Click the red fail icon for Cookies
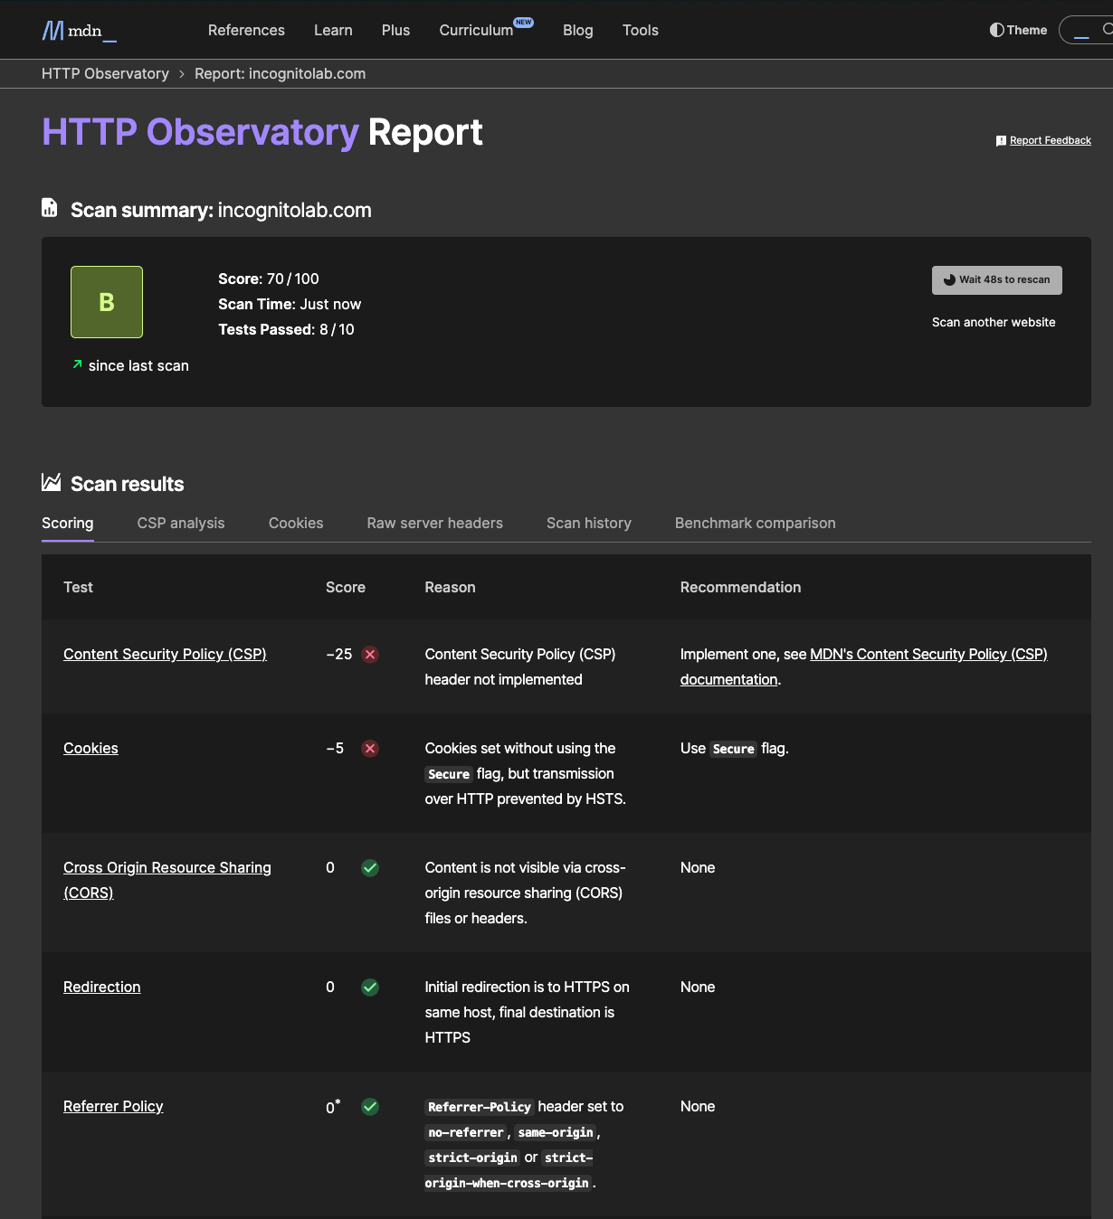The image size is (1113, 1219). tap(370, 748)
